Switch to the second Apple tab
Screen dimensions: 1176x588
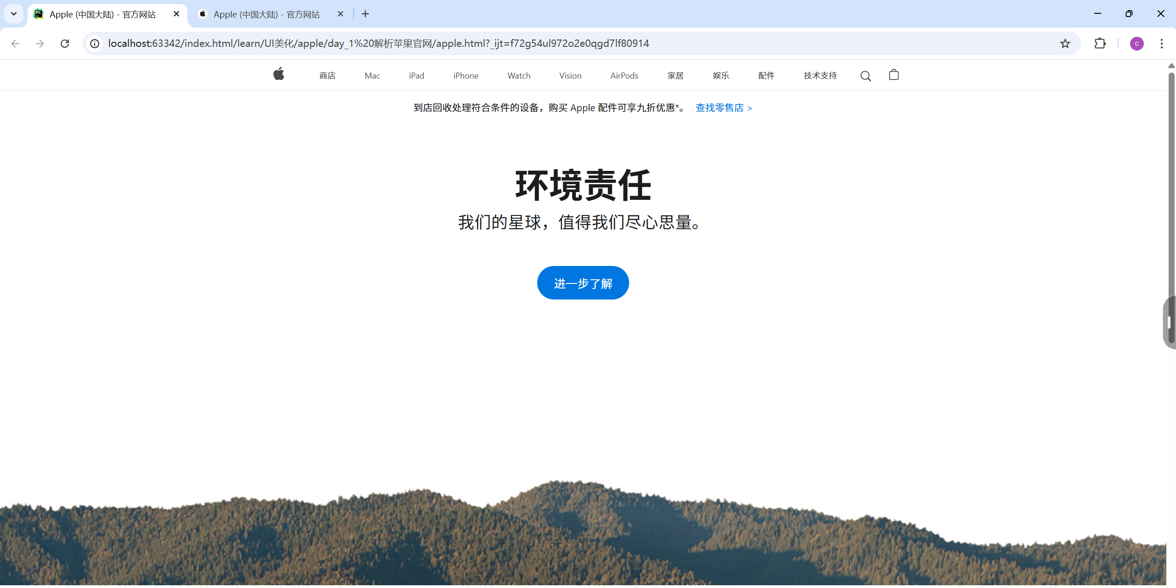pyautogui.click(x=267, y=14)
